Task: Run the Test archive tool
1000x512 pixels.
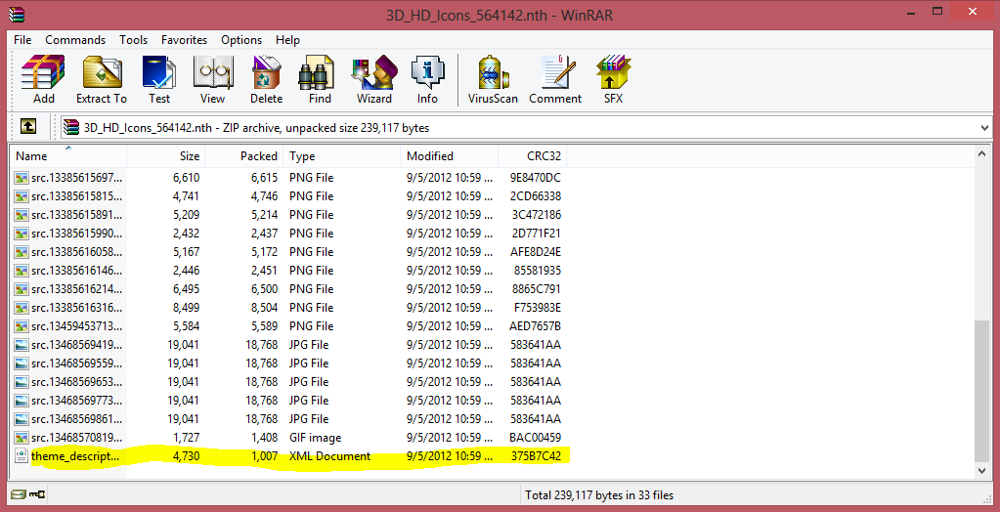Action: click(159, 80)
